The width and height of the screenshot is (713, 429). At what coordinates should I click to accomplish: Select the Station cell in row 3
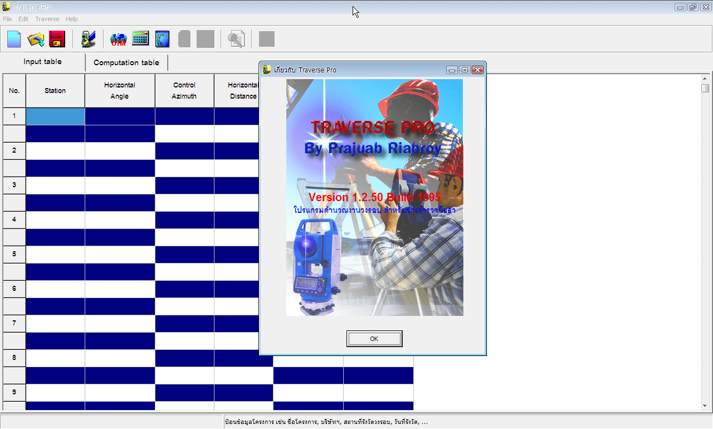tap(55, 186)
